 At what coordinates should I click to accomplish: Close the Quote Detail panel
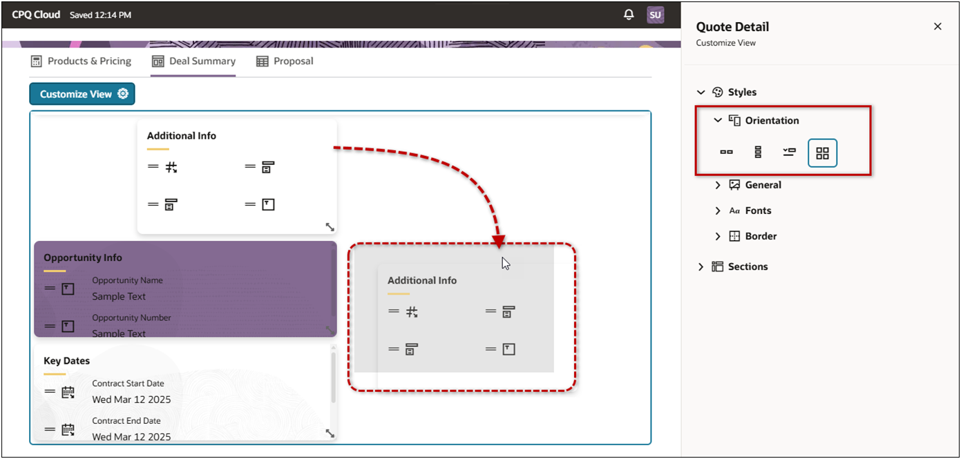[x=938, y=27]
